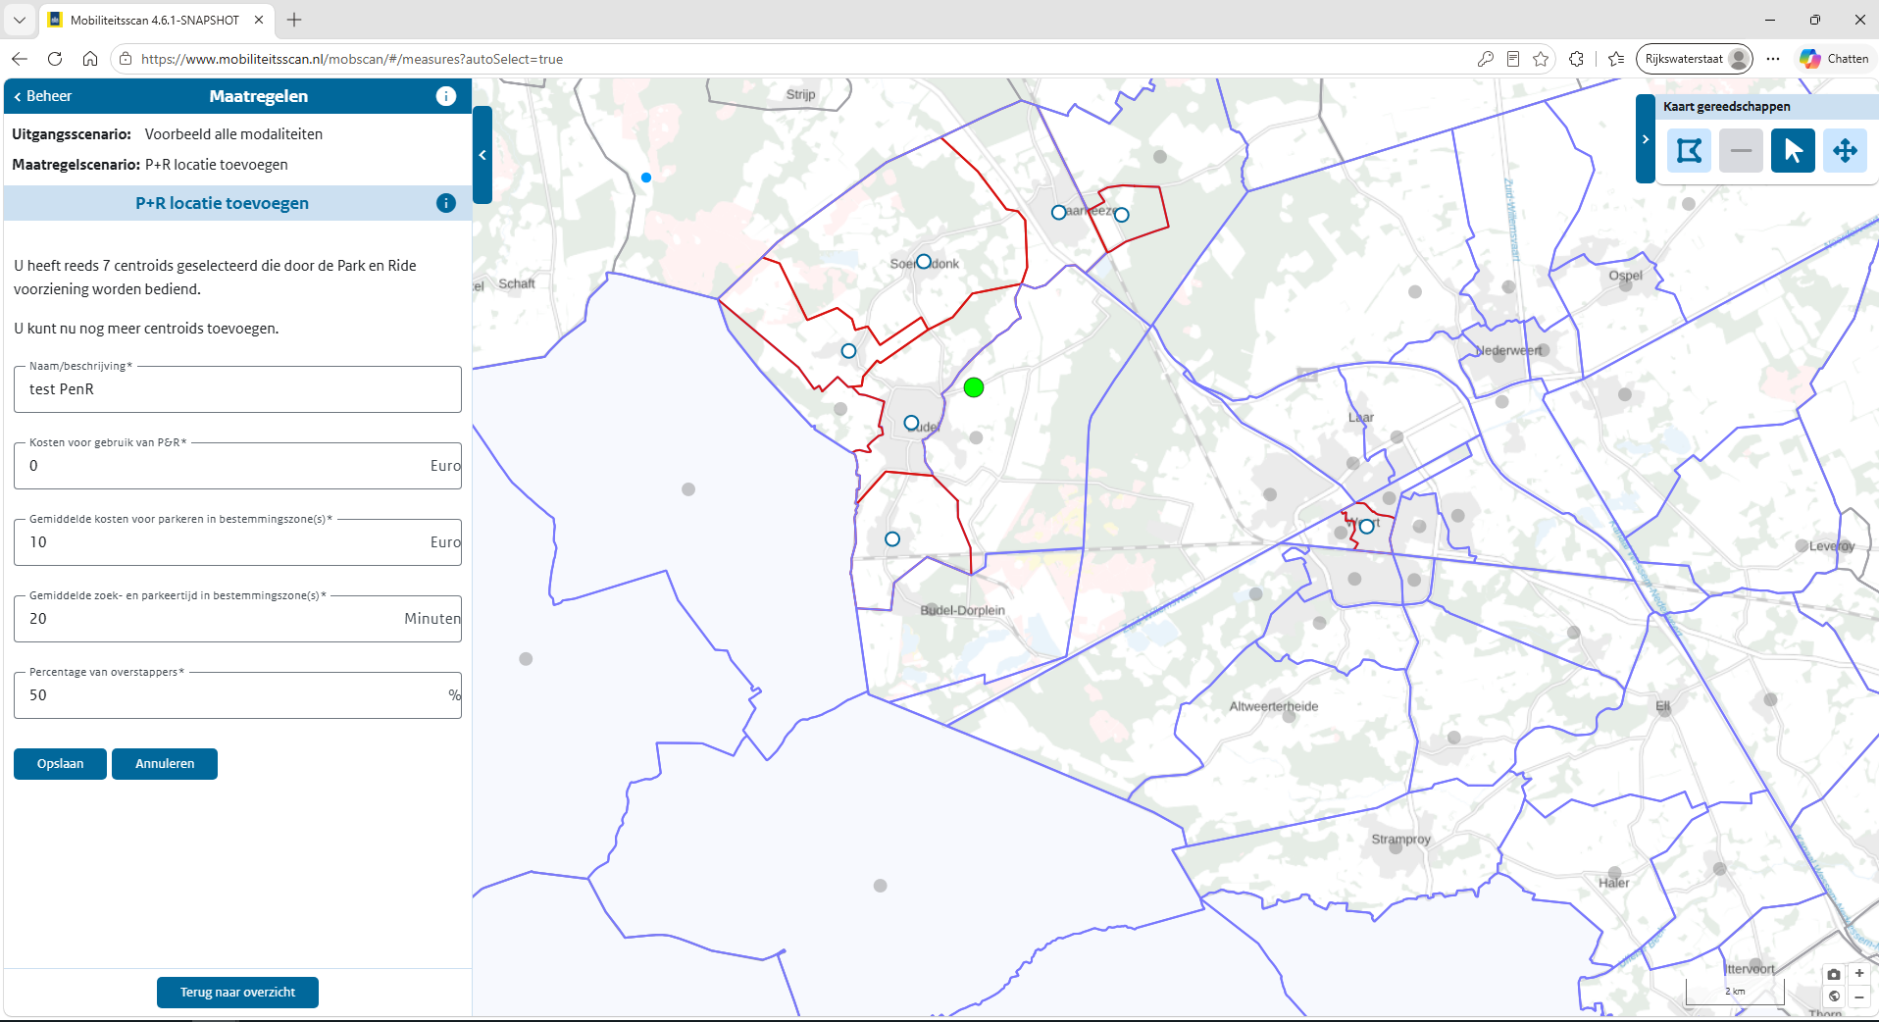
Task: Focus the Naam/beschrijving input field
Action: (237, 389)
